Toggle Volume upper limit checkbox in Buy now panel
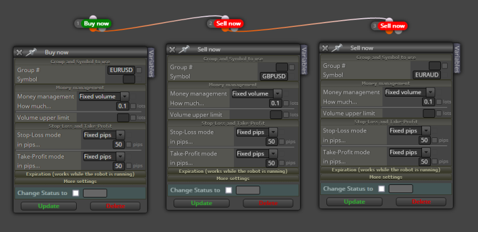Screen dimensions: 478x232 133,118
